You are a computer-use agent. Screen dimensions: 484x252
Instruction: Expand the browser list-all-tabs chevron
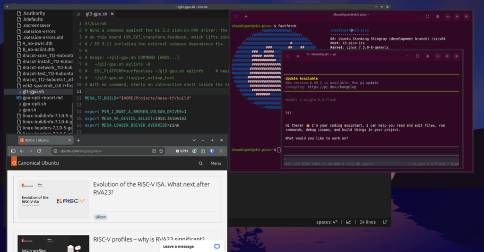click(194, 140)
